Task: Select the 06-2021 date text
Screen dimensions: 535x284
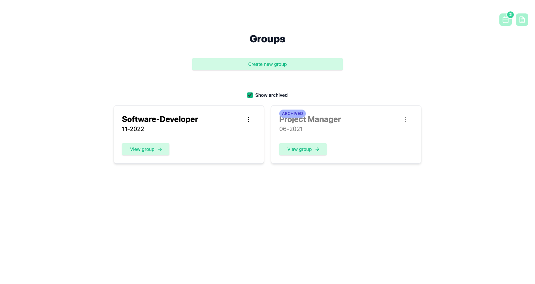Action: pos(291,129)
